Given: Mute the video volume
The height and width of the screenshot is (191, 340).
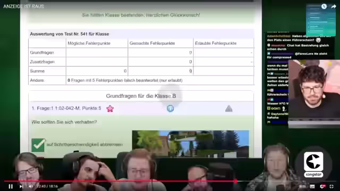Looking at the screenshot, I should click(31, 186).
